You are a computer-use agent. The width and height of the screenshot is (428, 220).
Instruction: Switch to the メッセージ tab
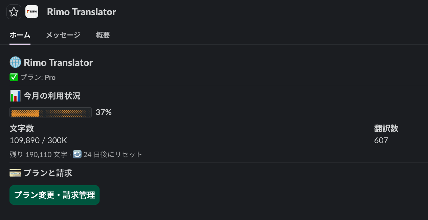point(63,35)
